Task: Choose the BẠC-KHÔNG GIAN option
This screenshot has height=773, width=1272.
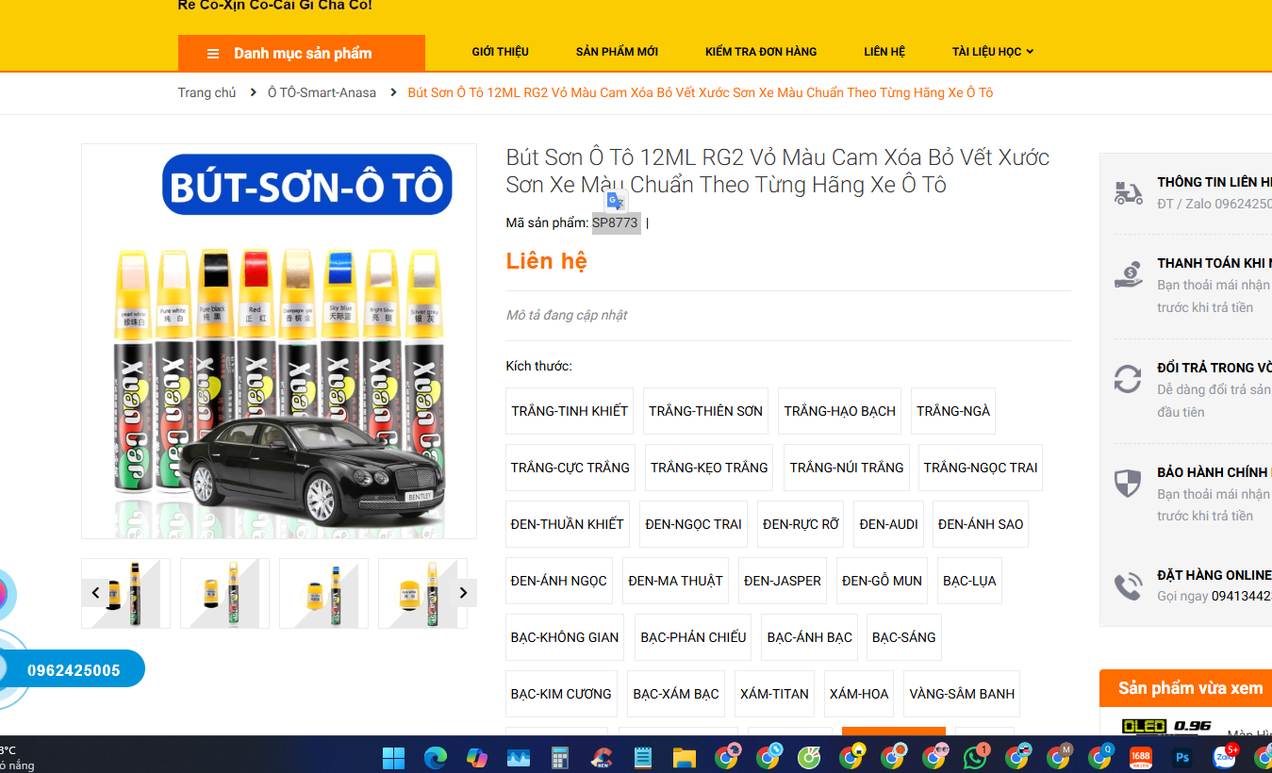Action: (565, 637)
